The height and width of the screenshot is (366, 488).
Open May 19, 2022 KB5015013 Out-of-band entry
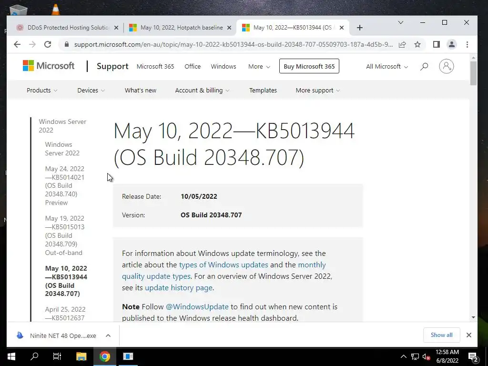(65, 235)
